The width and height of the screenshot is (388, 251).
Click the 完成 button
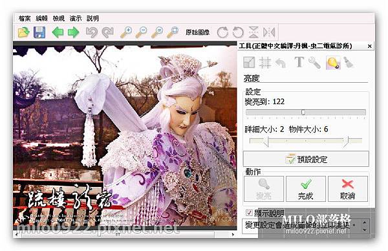pyautogui.click(x=306, y=189)
